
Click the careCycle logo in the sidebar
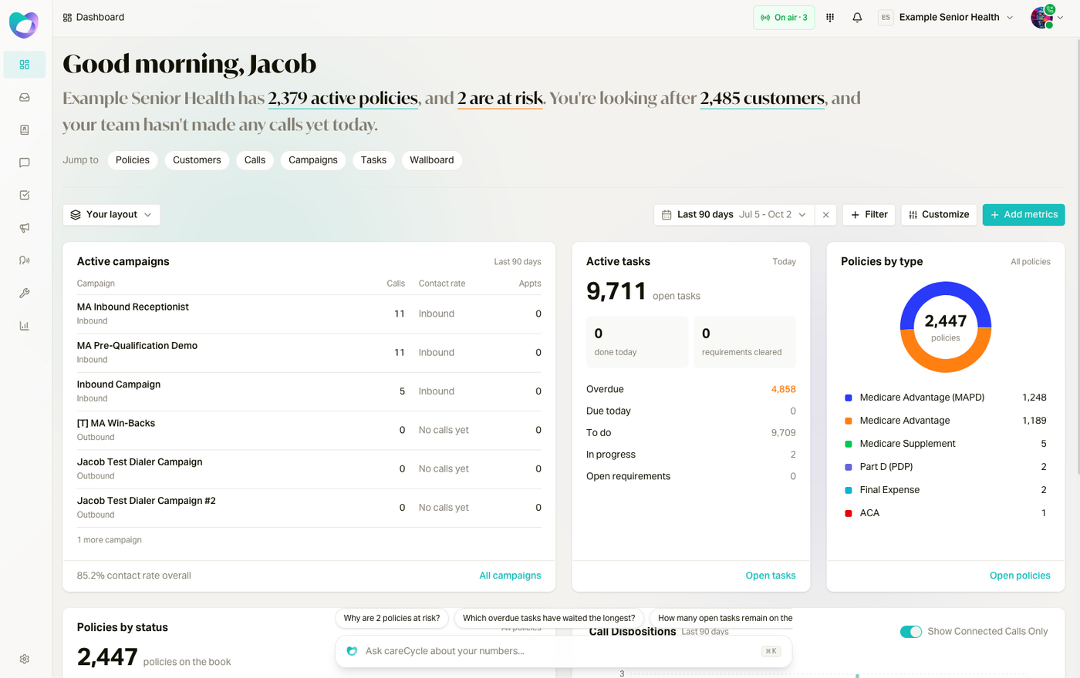pyautogui.click(x=24, y=25)
